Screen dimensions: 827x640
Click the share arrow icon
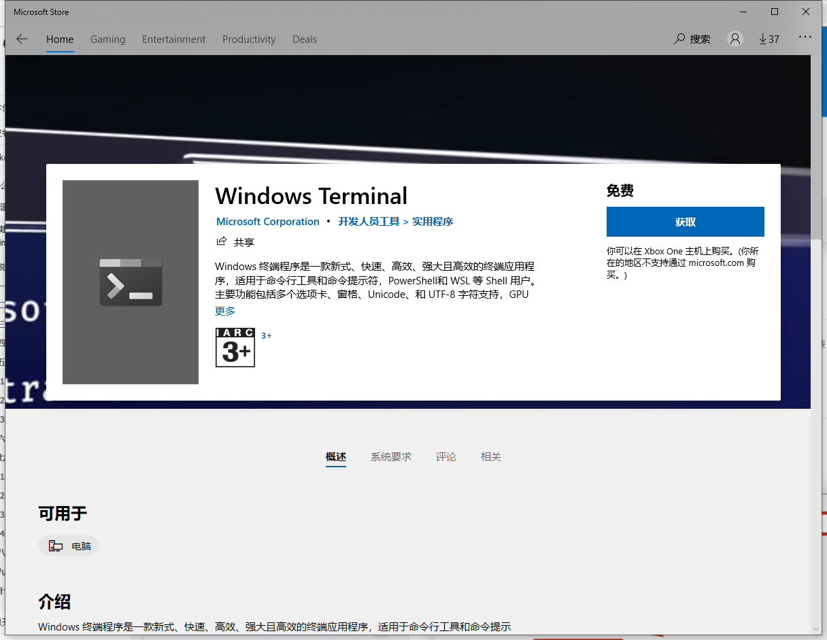221,241
